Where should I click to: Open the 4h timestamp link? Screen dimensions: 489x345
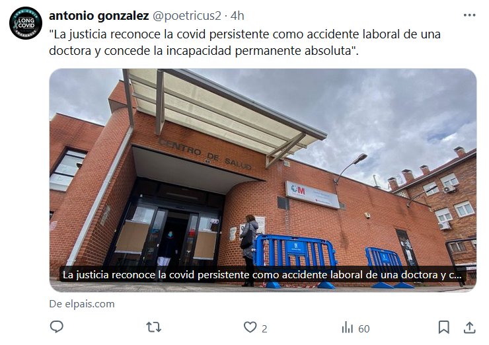coord(237,16)
